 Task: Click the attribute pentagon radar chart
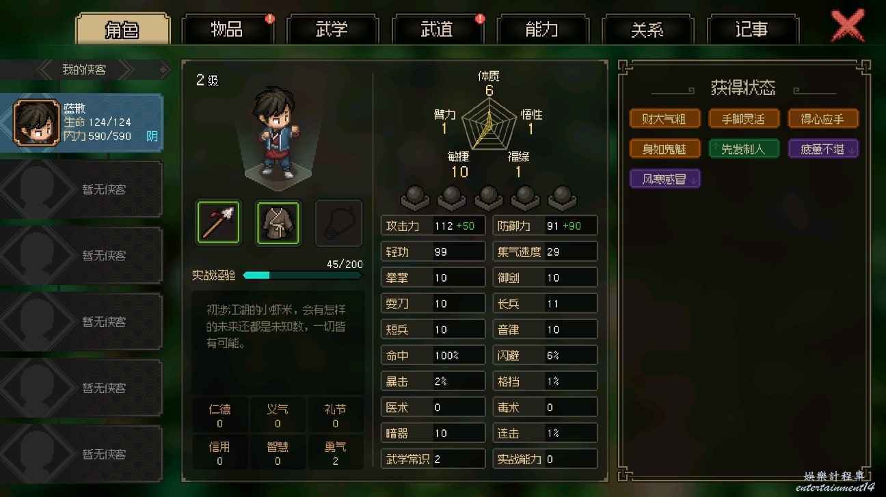pyautogui.click(x=488, y=124)
